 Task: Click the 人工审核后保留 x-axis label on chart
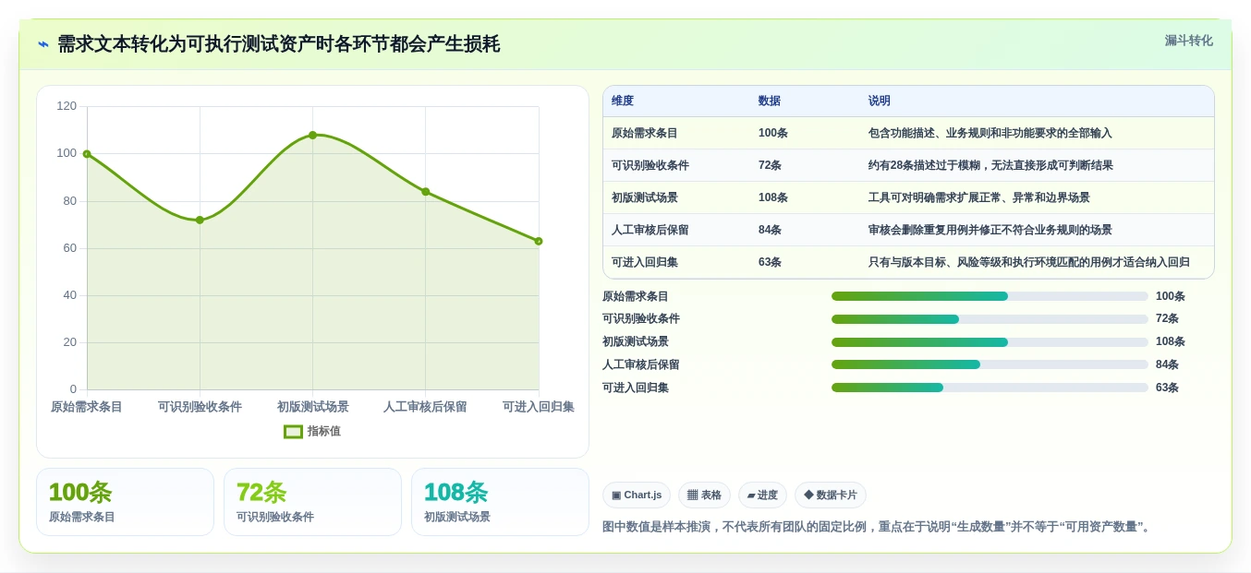click(x=426, y=407)
